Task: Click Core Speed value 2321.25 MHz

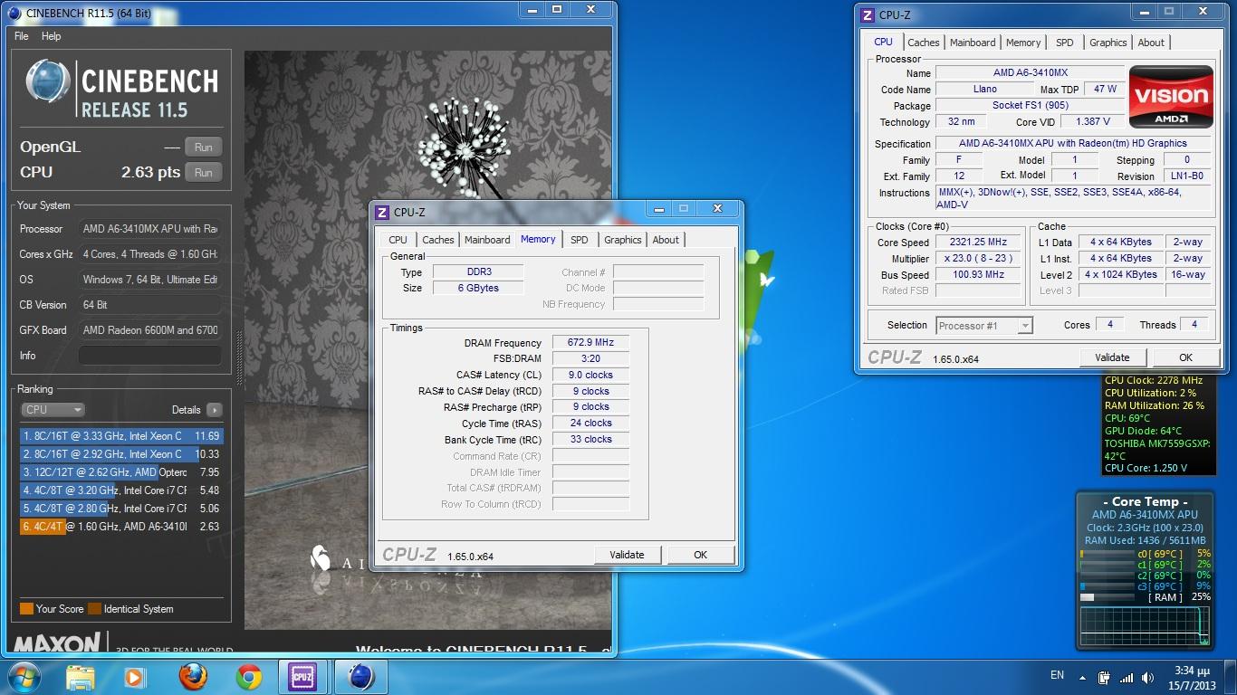Action: [980, 243]
